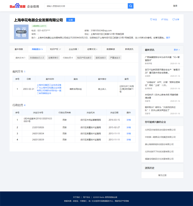Open the court case title link
Viewport: 193px width, 206px height.
pyautogui.click(x=49, y=89)
